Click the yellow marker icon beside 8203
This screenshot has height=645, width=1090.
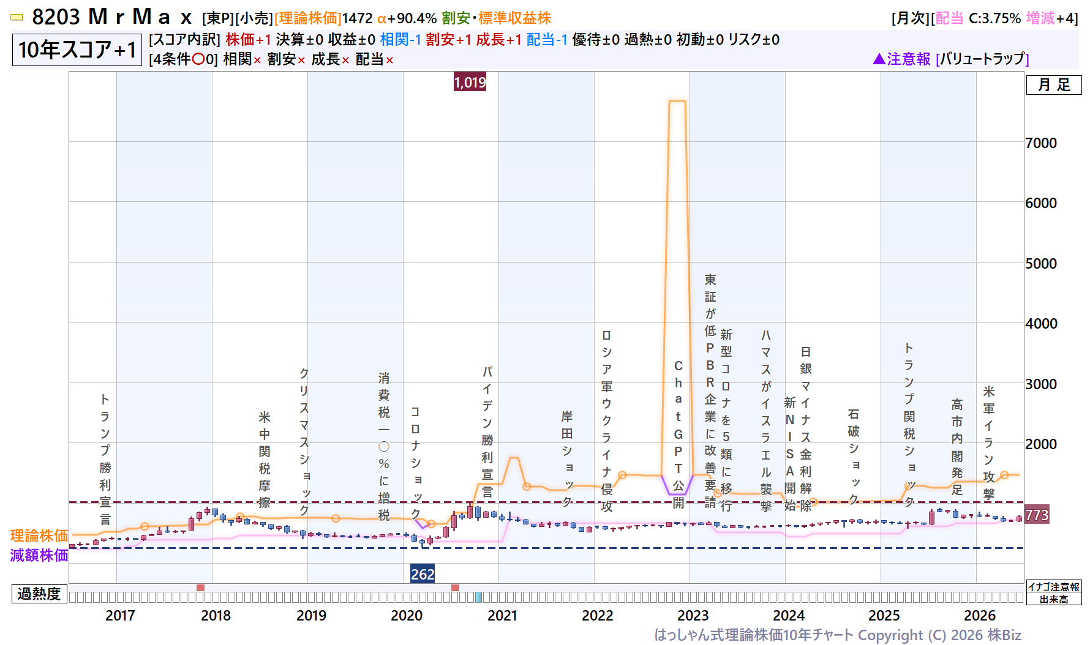pyautogui.click(x=17, y=18)
